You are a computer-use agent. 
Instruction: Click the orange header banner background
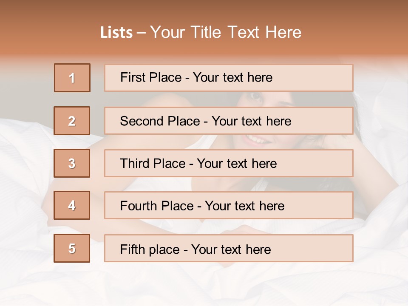tap(361, 25)
